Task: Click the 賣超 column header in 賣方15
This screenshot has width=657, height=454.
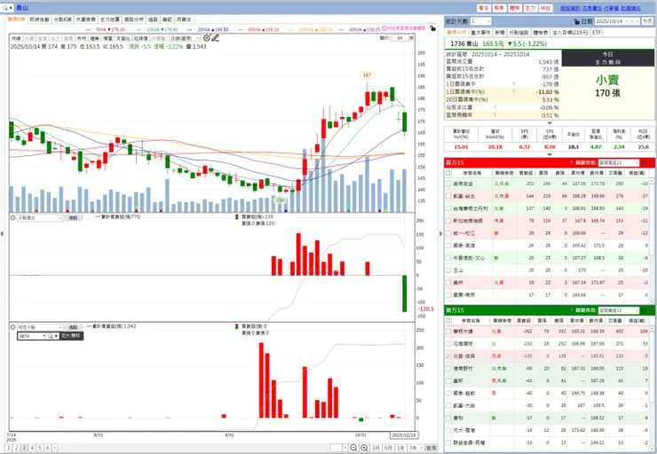Action: [525, 320]
